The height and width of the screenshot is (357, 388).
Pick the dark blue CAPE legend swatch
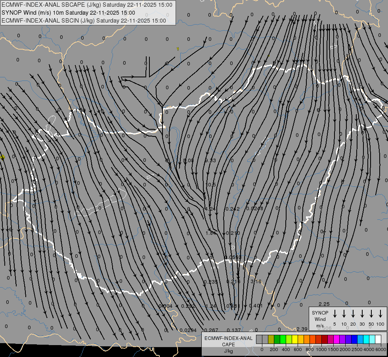point(354,340)
